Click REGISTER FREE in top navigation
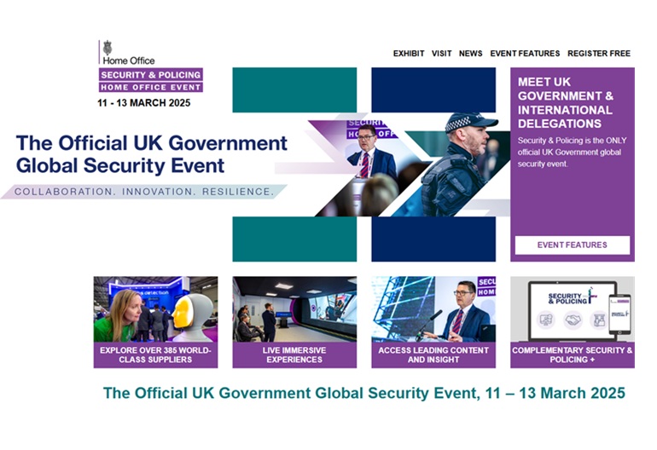657x450 pixels. pos(599,54)
